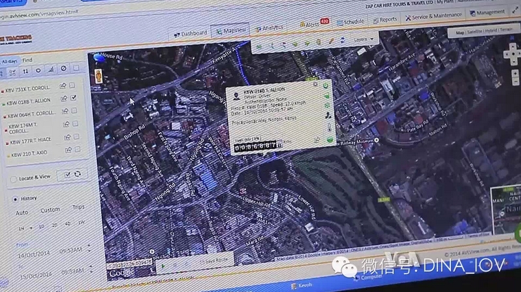Click the bar chart filter icon
521x292 pixels.
click(51, 69)
